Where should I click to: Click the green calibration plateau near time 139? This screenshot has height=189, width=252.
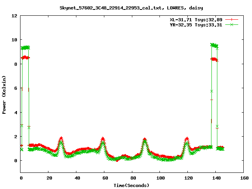tap(214, 46)
